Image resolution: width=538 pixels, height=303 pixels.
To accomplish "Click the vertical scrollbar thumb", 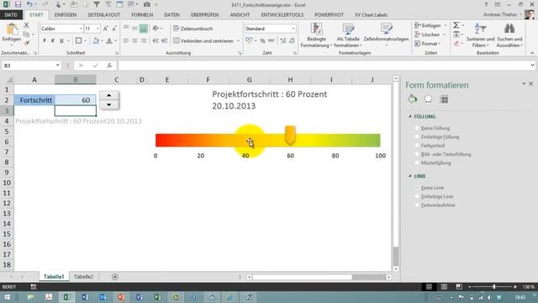I will click(396, 256).
